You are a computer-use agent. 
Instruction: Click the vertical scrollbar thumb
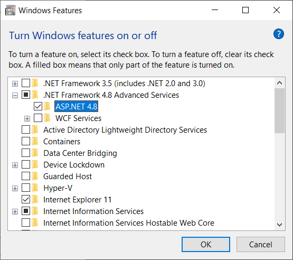click(x=280, y=111)
